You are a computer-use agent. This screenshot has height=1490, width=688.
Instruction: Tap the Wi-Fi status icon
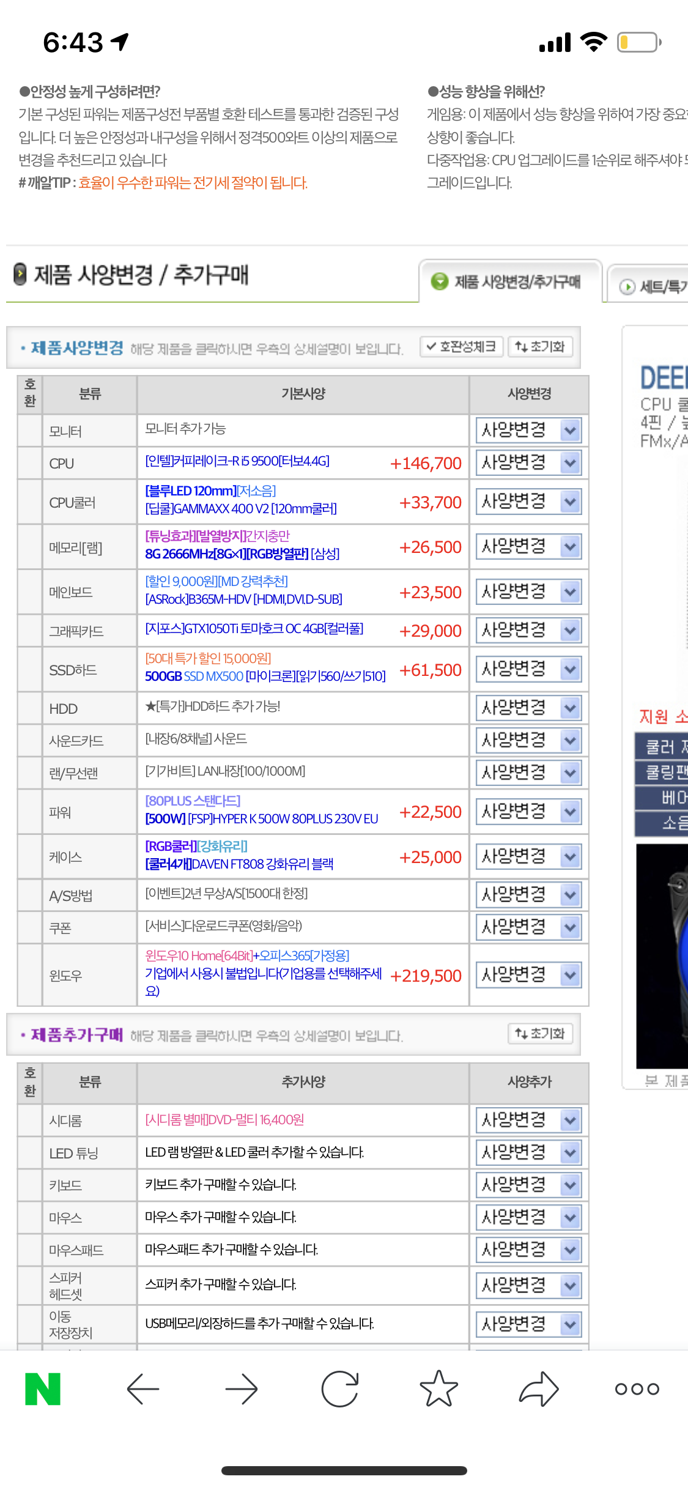(x=593, y=42)
